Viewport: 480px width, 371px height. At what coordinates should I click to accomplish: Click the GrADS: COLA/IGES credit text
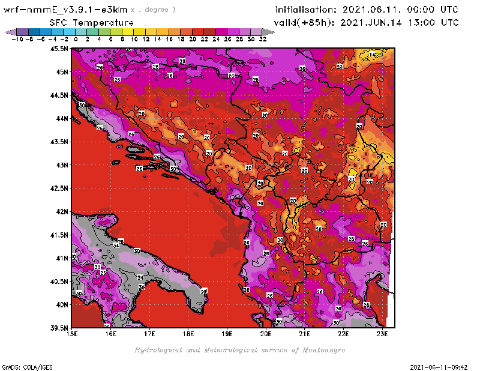tap(27, 367)
